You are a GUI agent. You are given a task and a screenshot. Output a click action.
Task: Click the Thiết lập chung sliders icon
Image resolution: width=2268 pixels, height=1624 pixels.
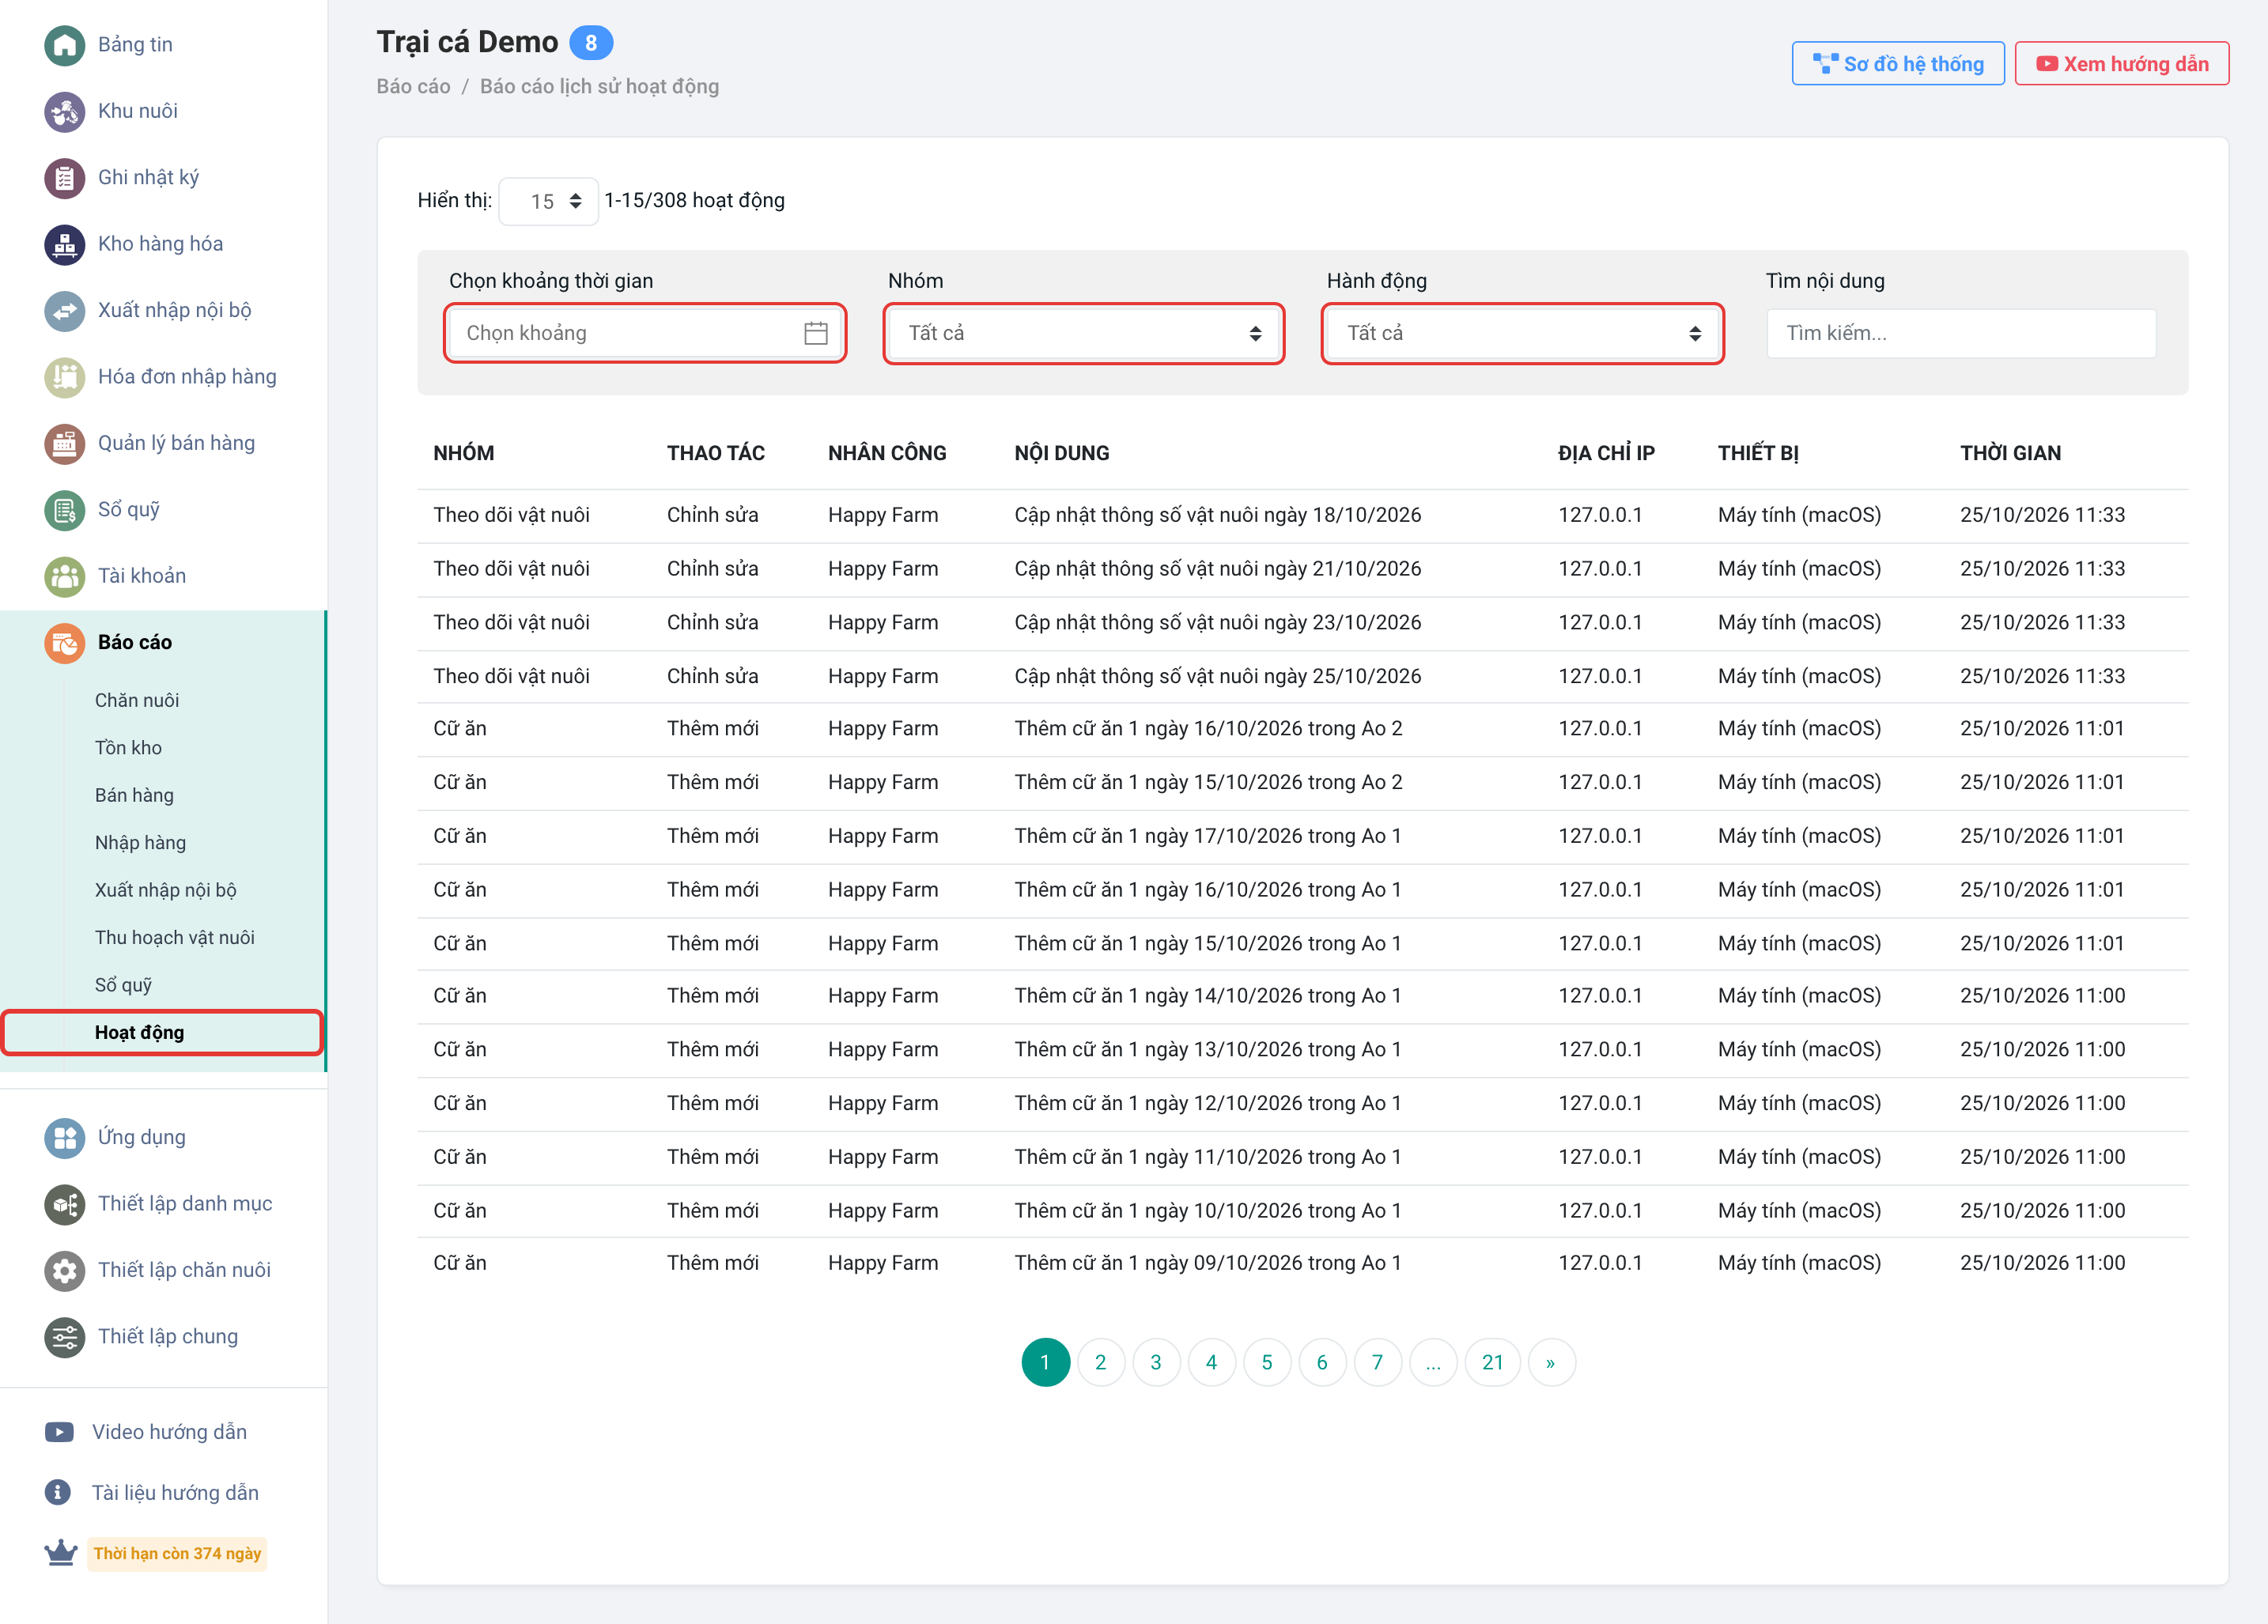(x=64, y=1337)
